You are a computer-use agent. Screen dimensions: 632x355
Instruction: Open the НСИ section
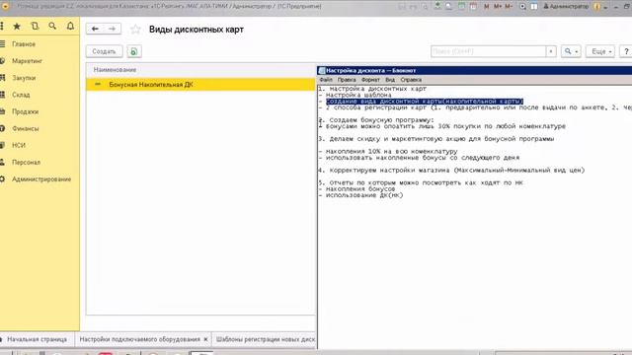pyautogui.click(x=19, y=145)
